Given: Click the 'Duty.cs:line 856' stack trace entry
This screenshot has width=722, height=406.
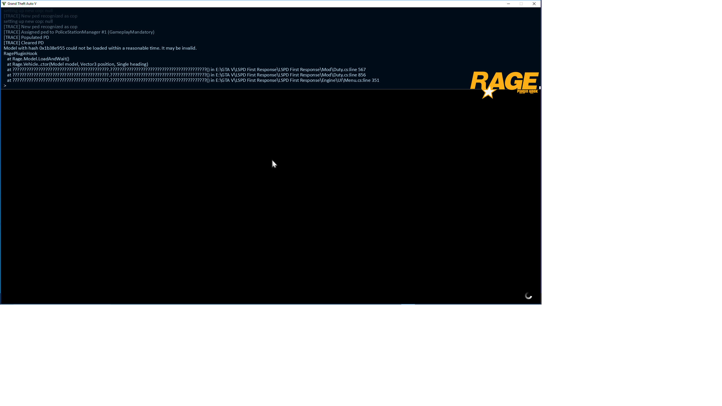Looking at the screenshot, I should [x=349, y=75].
